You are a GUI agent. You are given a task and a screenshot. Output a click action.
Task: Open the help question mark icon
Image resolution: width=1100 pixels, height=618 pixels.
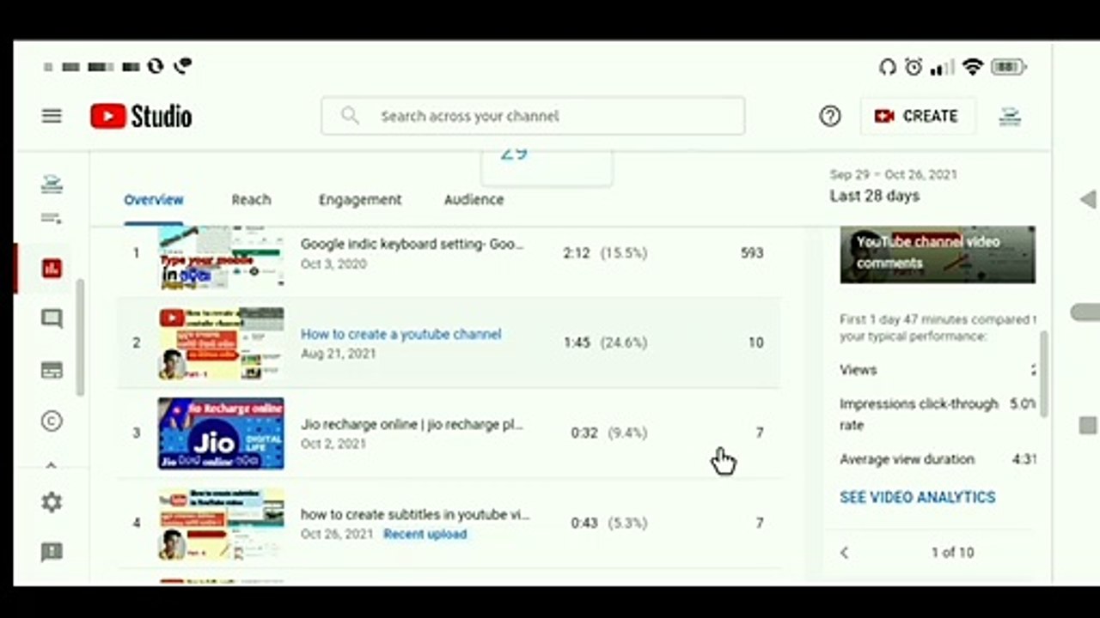(830, 116)
